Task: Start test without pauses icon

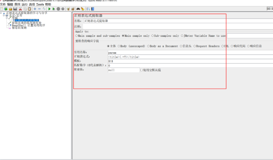Action: [x=54, y=9]
